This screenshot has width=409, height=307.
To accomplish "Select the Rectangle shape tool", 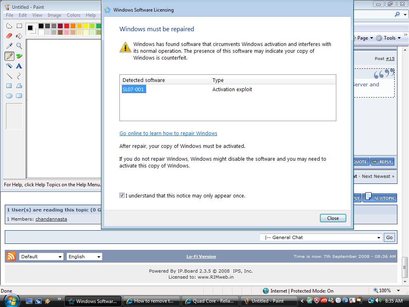I will [9, 86].
